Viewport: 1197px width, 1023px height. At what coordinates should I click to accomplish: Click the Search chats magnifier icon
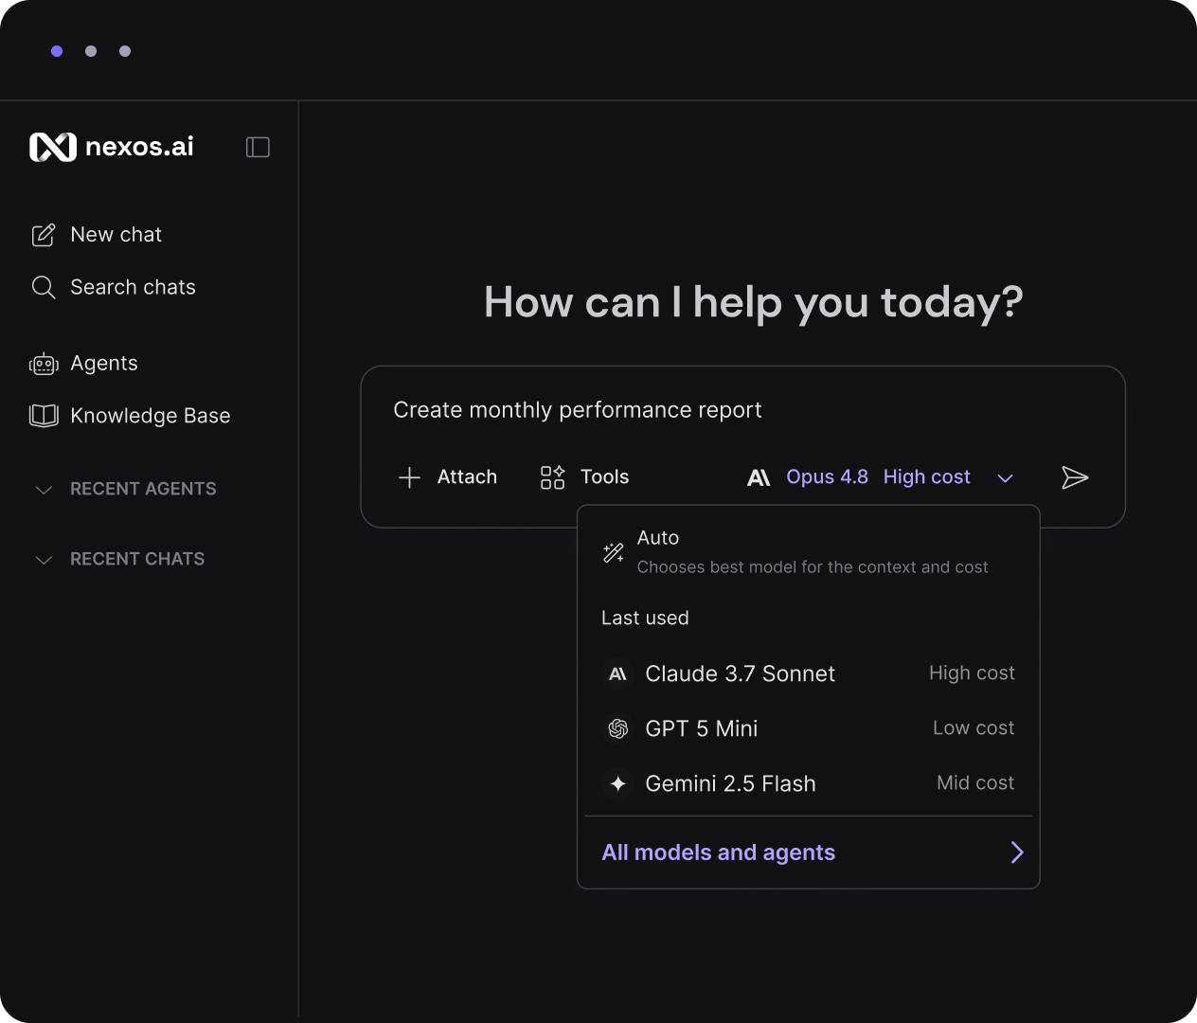[x=44, y=287]
